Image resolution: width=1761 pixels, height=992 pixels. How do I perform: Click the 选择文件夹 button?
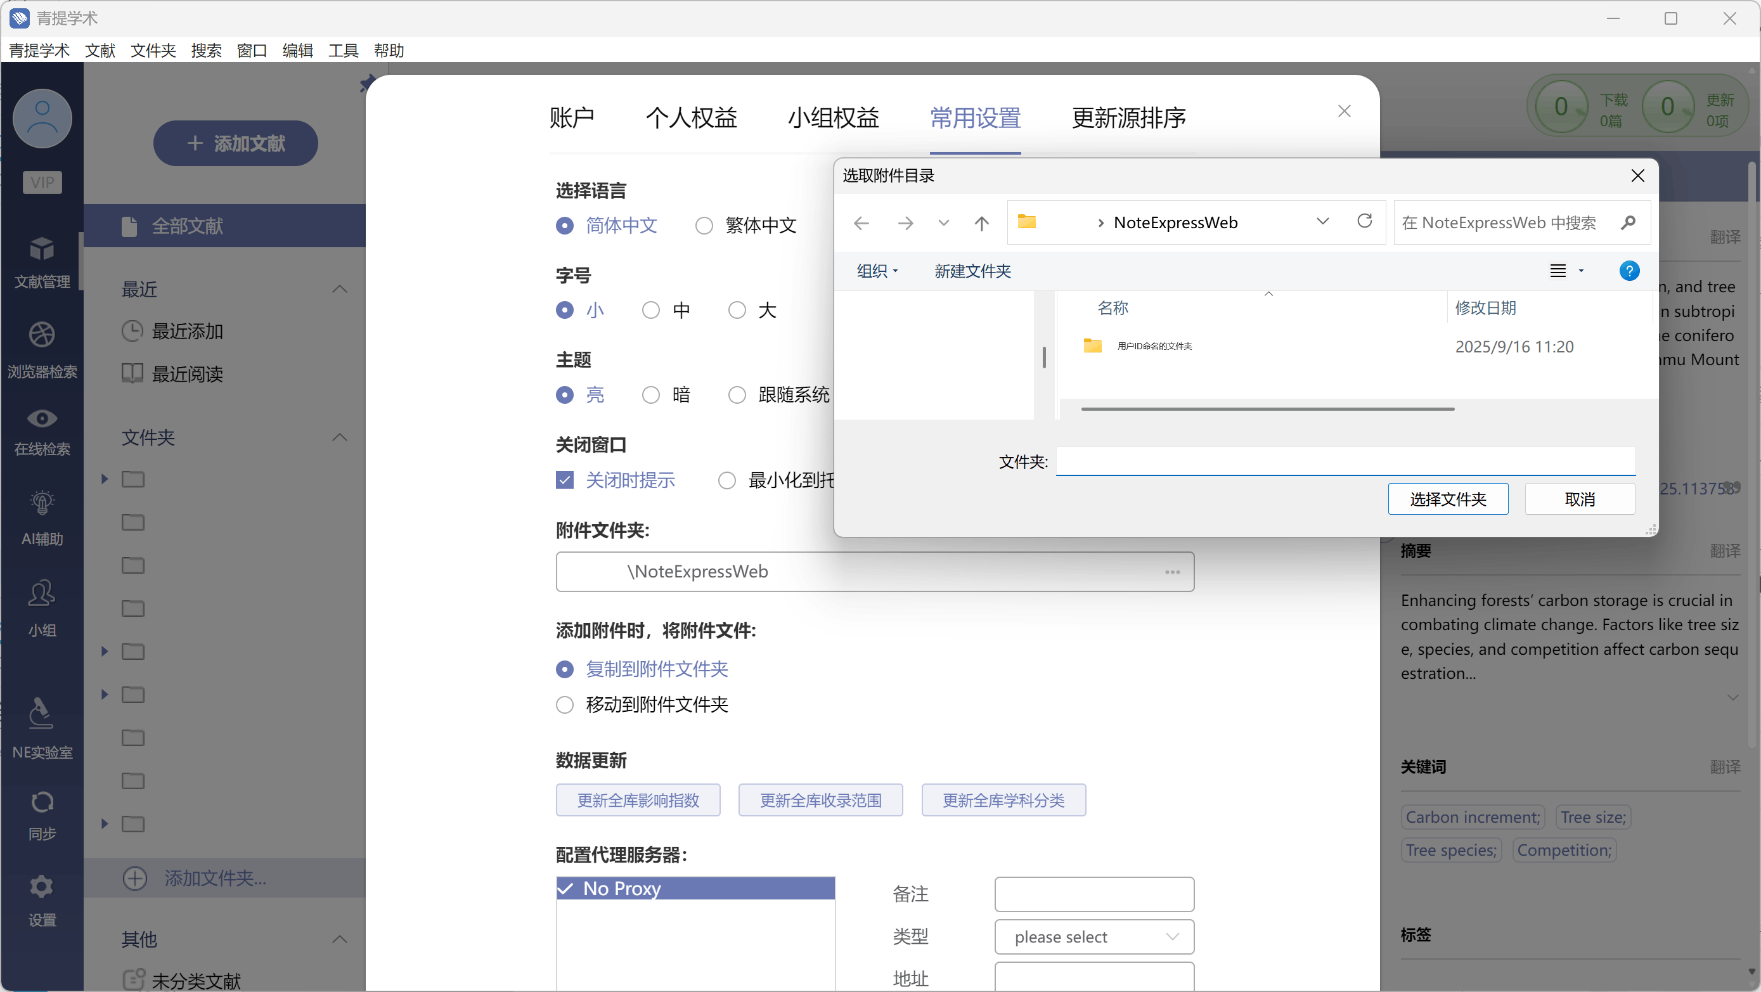(1448, 499)
